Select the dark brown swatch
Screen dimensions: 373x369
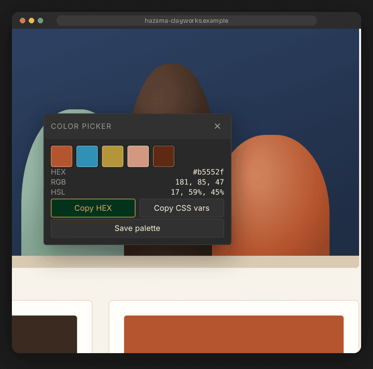(164, 156)
